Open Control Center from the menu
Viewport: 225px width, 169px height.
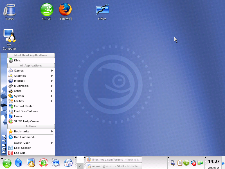pyautogui.click(x=31, y=106)
